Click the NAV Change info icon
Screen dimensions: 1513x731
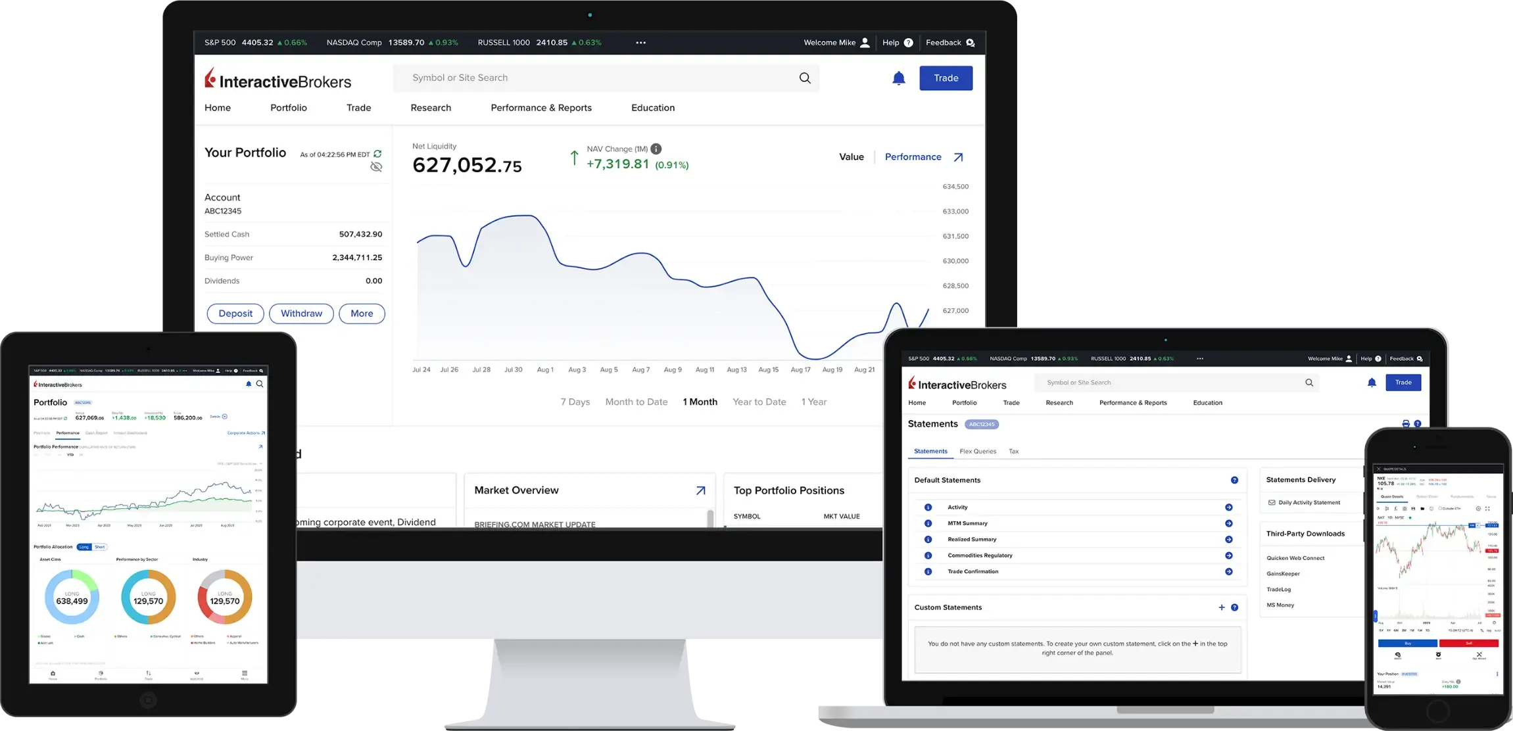pyautogui.click(x=656, y=149)
